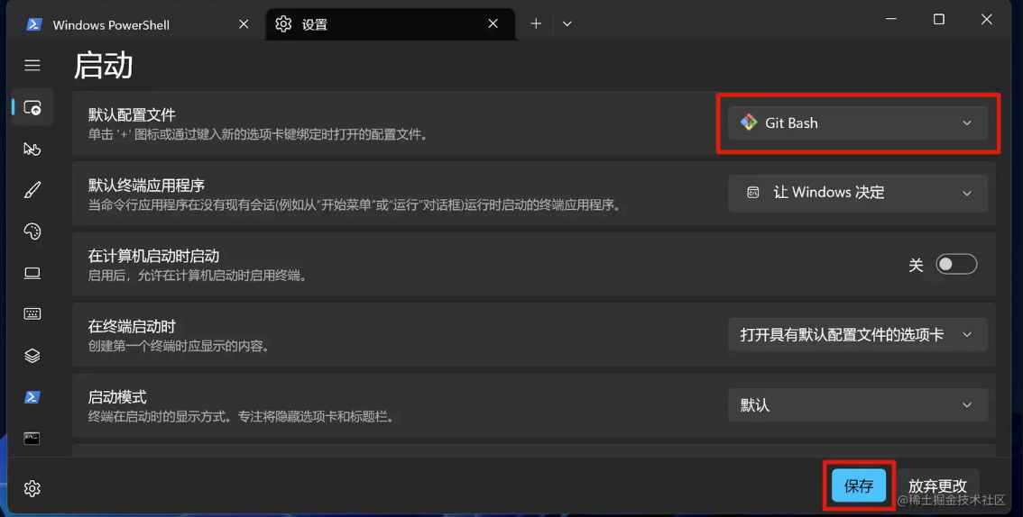The image size is (1023, 517).
Task: Add a new tab with plus button
Action: [x=536, y=24]
